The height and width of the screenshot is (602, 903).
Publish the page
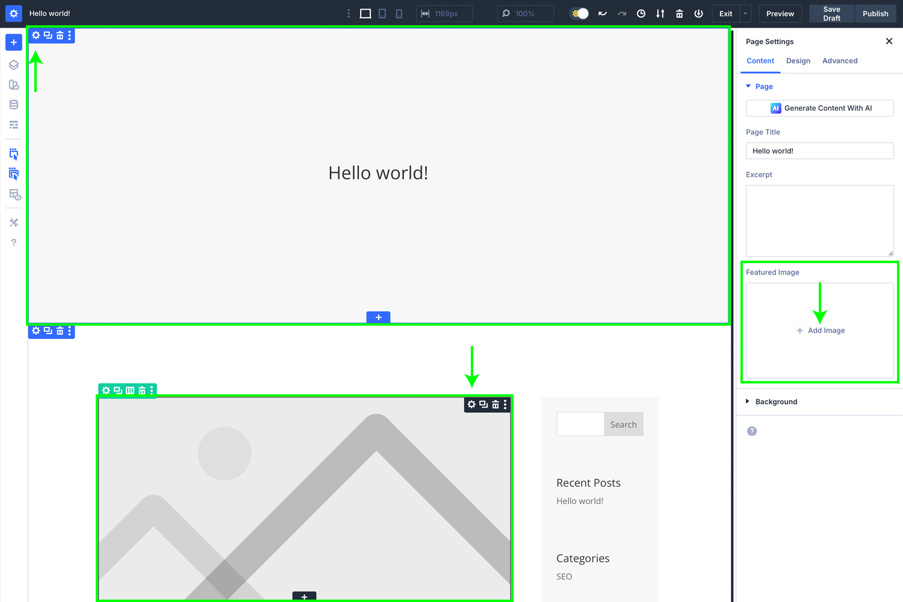point(875,13)
